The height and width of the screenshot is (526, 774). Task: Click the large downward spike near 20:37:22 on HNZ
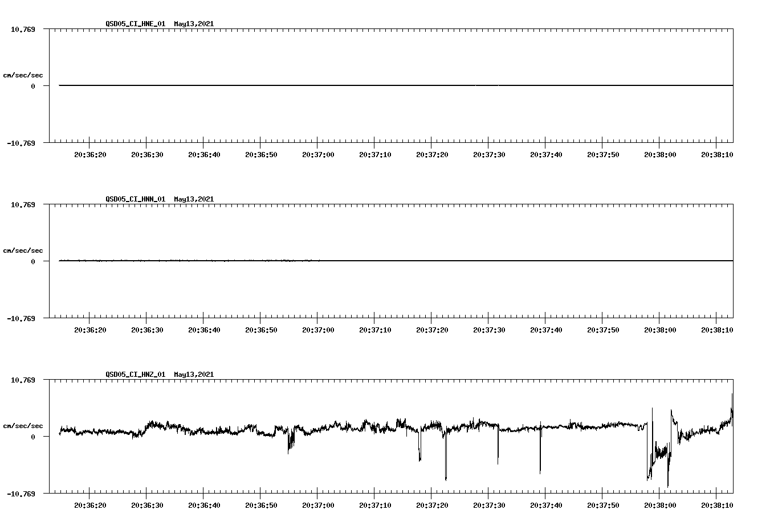pos(445,461)
